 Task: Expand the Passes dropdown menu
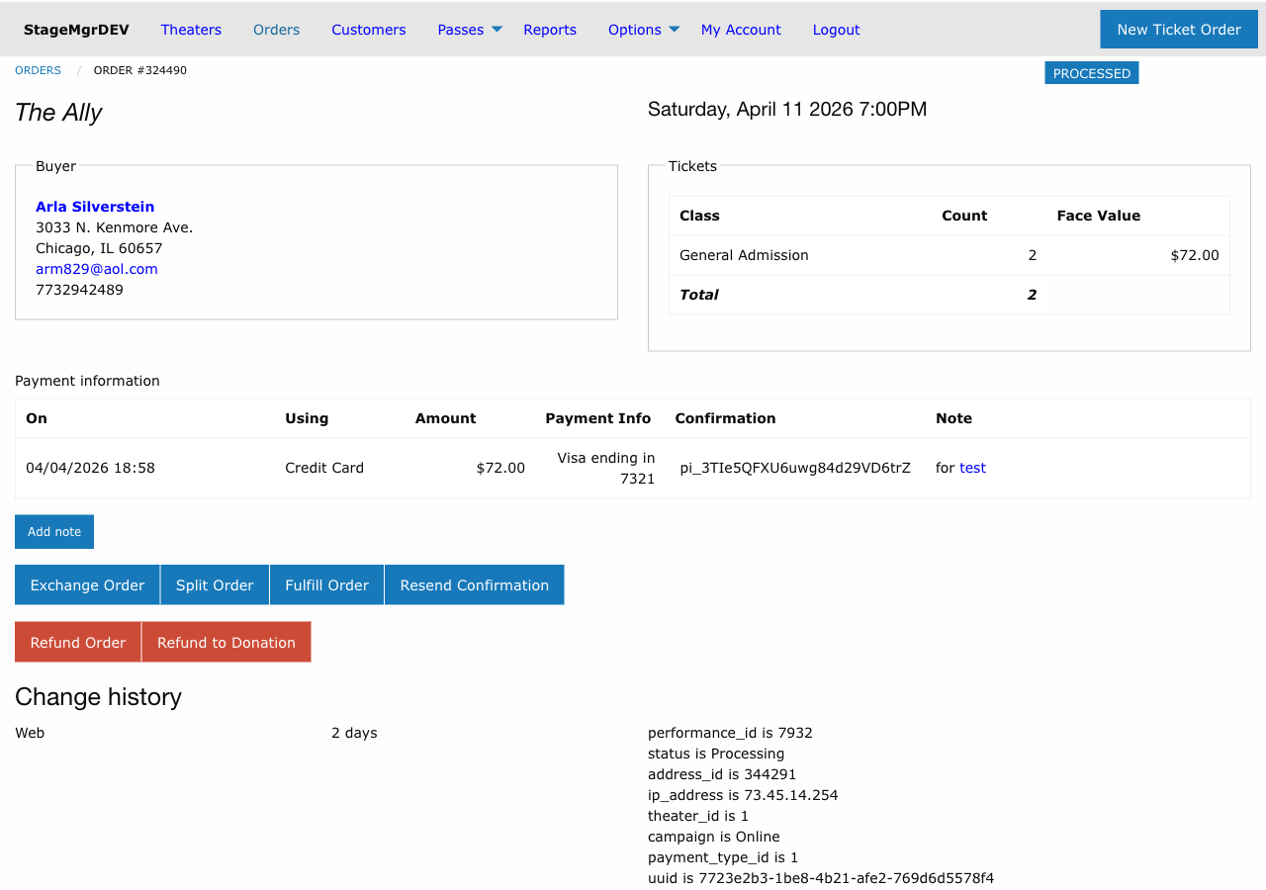tap(470, 30)
